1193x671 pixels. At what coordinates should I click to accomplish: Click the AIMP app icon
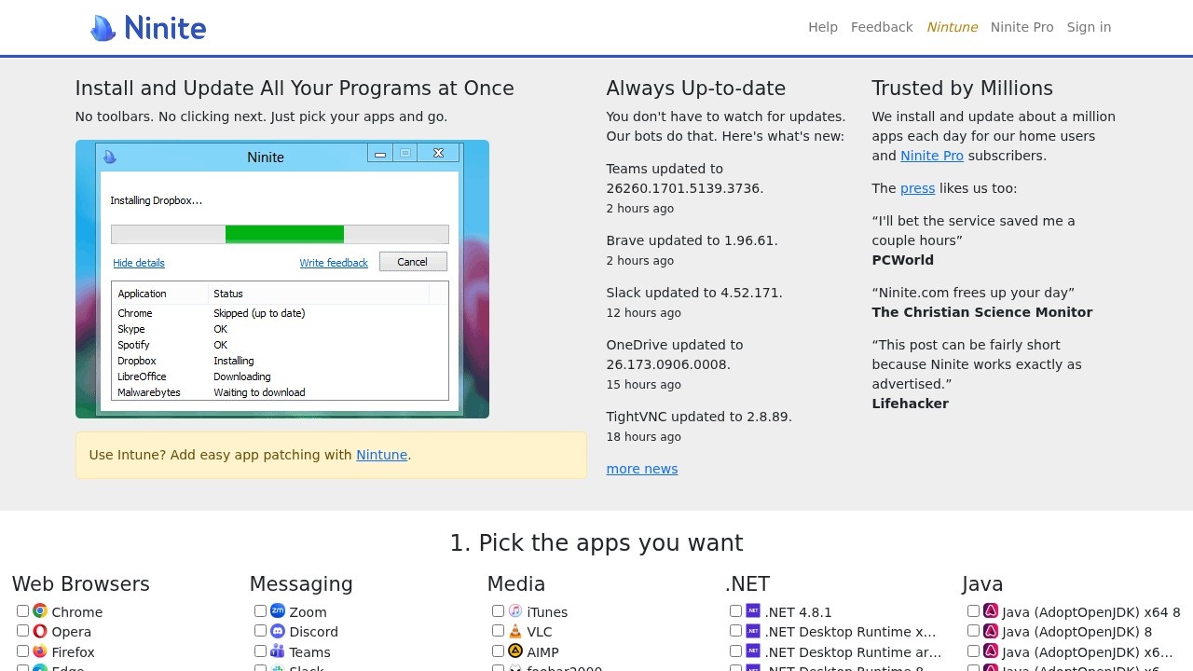515,651
